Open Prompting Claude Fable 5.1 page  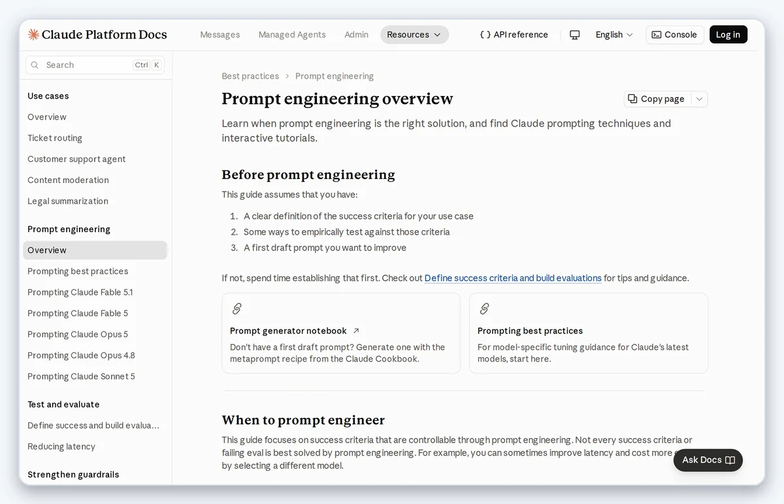(x=80, y=292)
